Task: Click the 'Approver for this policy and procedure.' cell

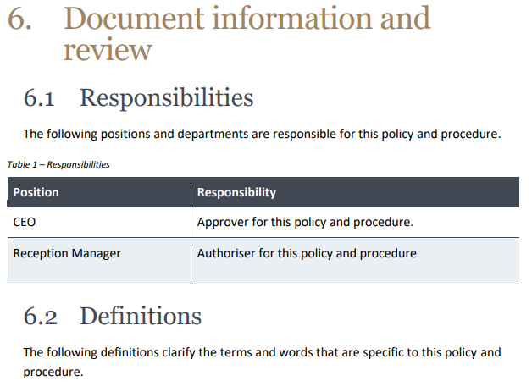Action: (x=355, y=222)
